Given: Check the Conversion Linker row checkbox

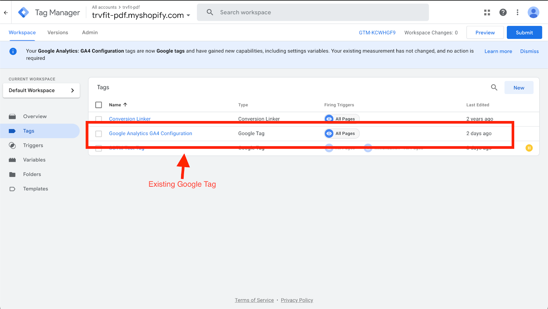Looking at the screenshot, I should pyautogui.click(x=99, y=119).
